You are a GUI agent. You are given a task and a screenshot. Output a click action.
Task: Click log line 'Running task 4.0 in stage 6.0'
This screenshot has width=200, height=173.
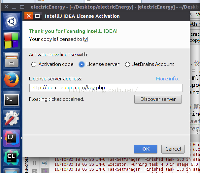[127, 164]
